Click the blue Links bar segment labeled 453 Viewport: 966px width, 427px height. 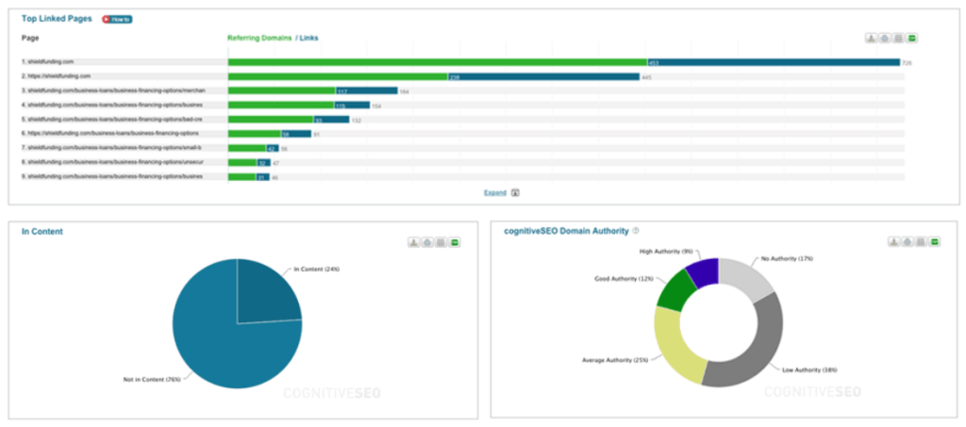[774, 62]
